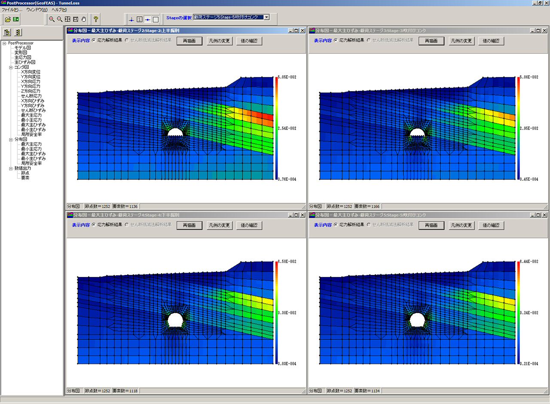
Task: Select 最大主ひずみ under 分布図
Action: pos(34,154)
